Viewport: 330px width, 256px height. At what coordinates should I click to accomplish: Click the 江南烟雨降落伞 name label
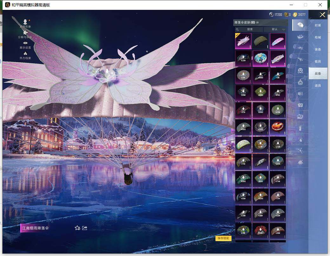[35, 228]
